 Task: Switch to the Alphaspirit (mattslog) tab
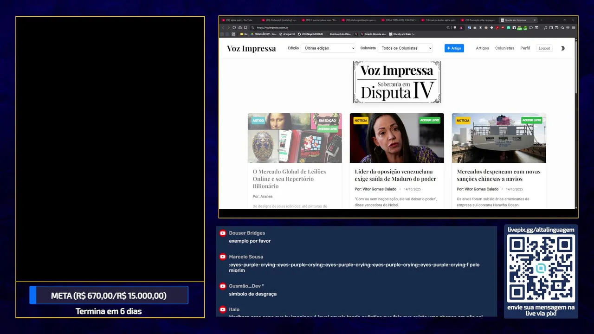point(279,20)
